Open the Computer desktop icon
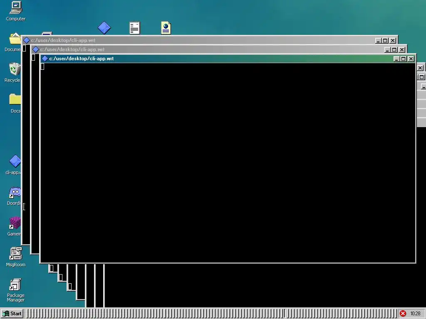The width and height of the screenshot is (426, 319). [x=16, y=11]
